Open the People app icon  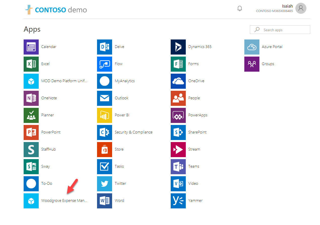click(x=178, y=98)
